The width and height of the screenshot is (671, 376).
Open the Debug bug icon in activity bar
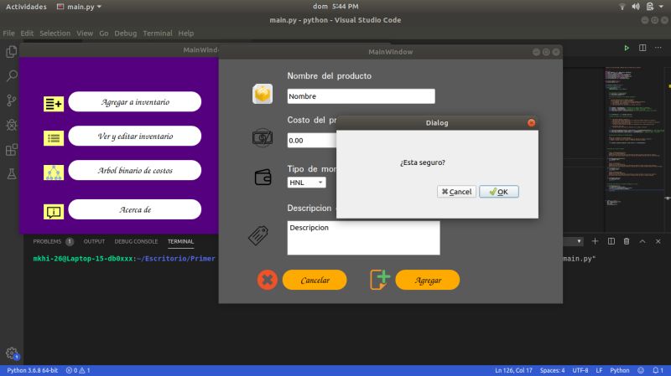pyautogui.click(x=12, y=125)
